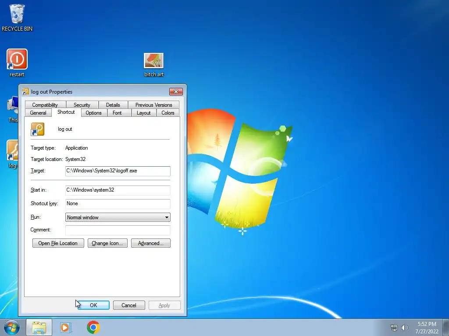Viewport: 449px width, 336px height.
Task: Click the log out name text in dialog
Action: 65,129
